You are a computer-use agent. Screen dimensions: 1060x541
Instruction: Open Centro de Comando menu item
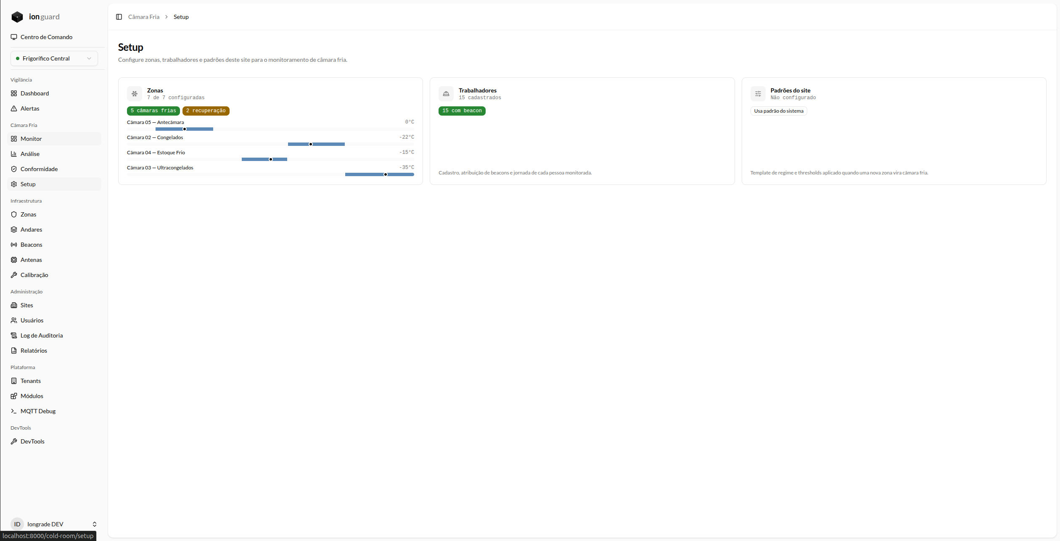pyautogui.click(x=54, y=37)
